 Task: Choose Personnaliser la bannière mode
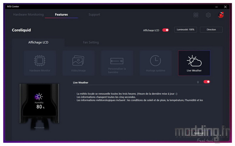tap(117, 63)
